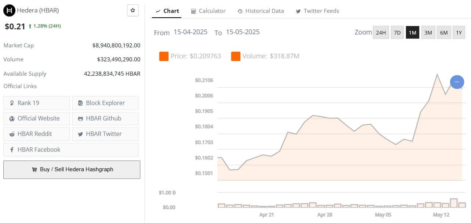Open the Block Explorer link
The width and height of the screenshot is (471, 223).
point(105,103)
